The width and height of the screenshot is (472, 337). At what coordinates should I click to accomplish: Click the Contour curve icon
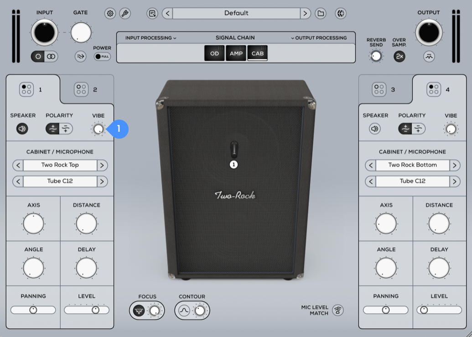click(184, 311)
